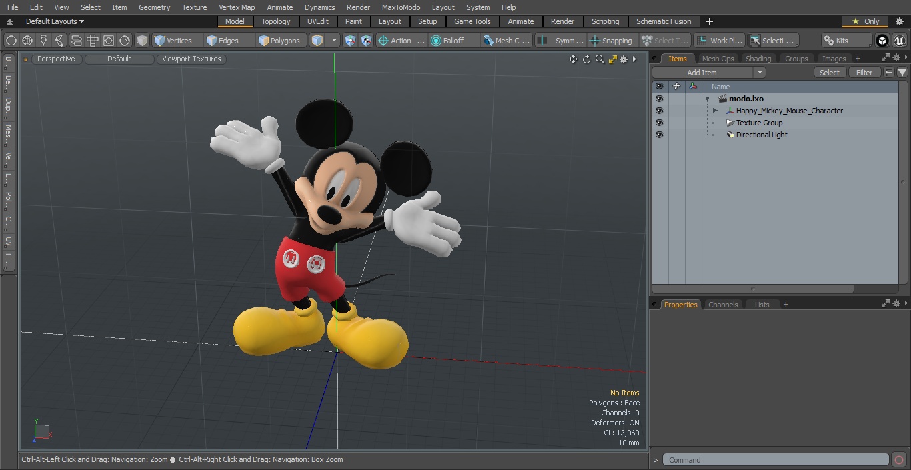The image size is (911, 470).
Task: Toggle Texture Group visibility eye
Action: 659,123
